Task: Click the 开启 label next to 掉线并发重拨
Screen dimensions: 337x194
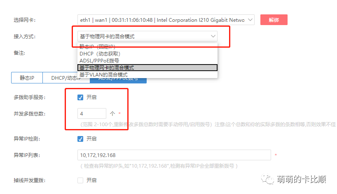Action: (x=91, y=180)
